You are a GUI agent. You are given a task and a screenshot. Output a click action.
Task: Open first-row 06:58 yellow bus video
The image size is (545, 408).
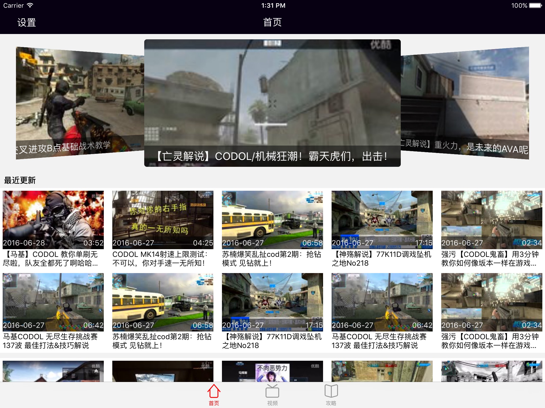[x=272, y=219]
